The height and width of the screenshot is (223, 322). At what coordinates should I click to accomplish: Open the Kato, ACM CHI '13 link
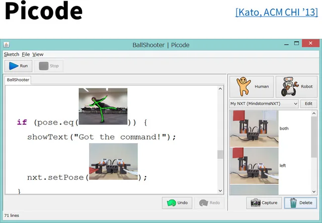click(277, 12)
